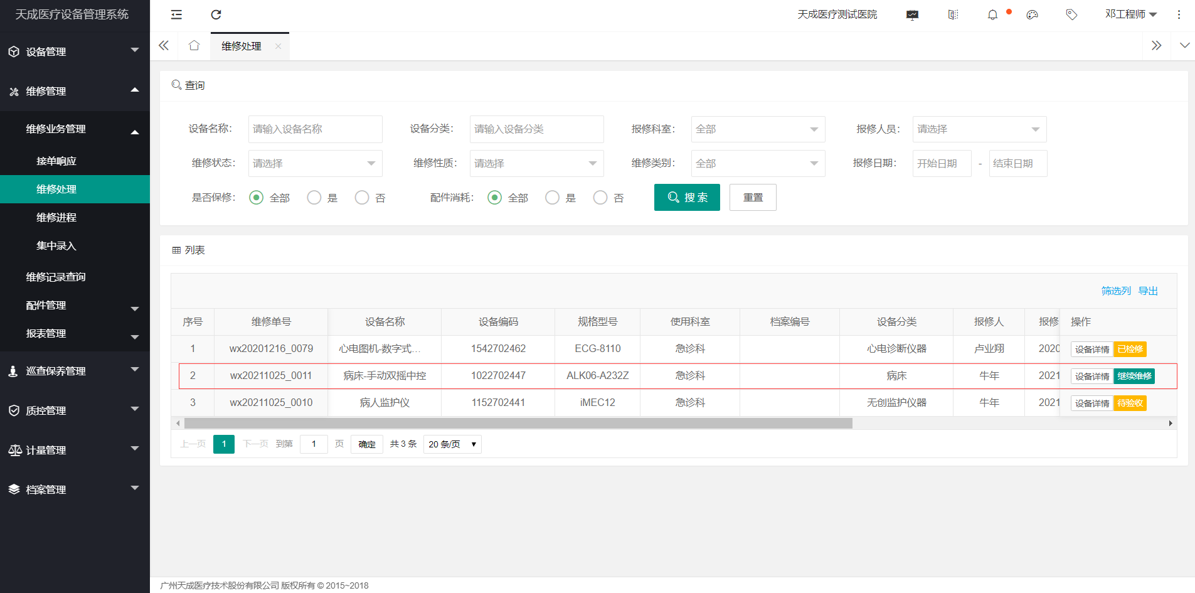Click the 设备管理 cube icon
This screenshot has height=593, width=1195.
point(14,51)
